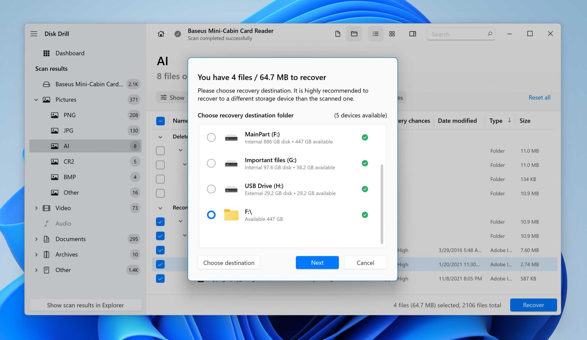Image resolution: width=587 pixels, height=340 pixels.
Task: Open the file view icon next to folder view
Action: pyautogui.click(x=338, y=34)
